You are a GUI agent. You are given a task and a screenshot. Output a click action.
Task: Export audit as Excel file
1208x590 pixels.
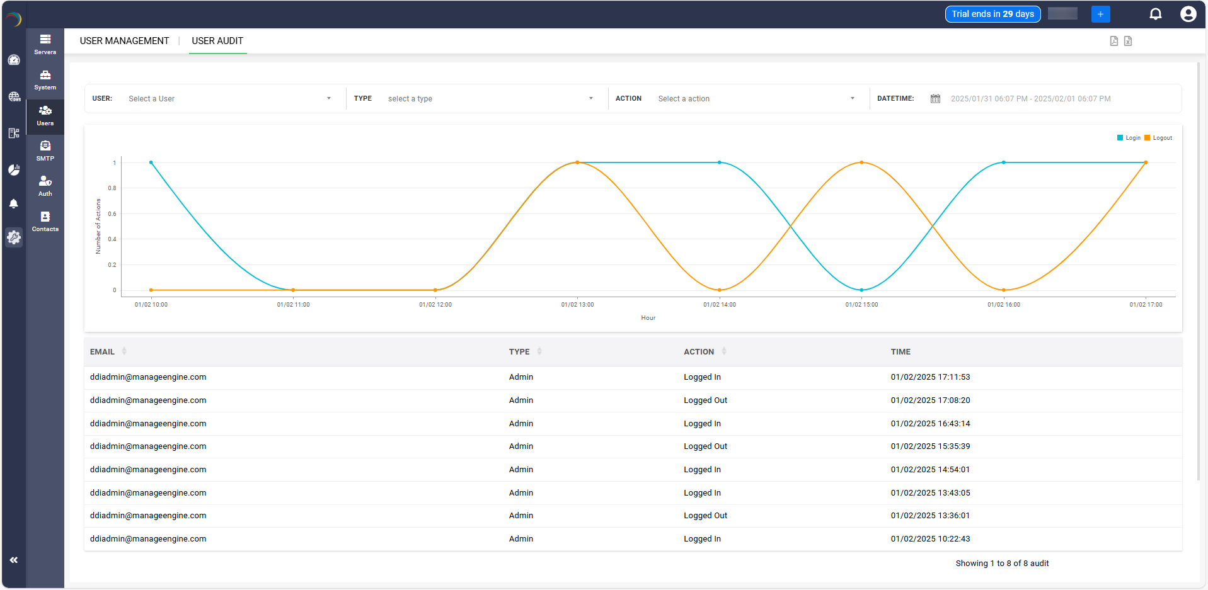1128,41
